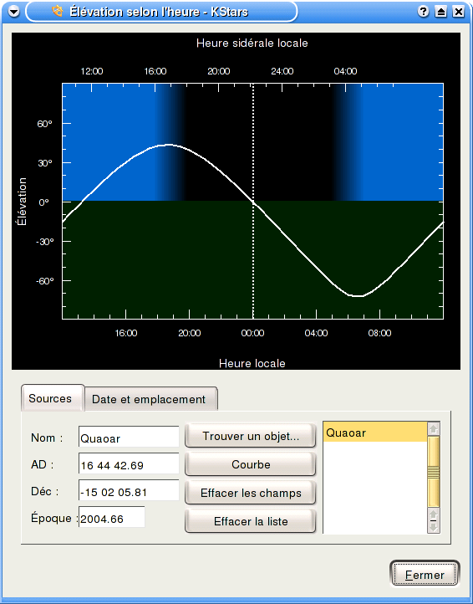Click the Trouver un objet... button

pos(251,436)
